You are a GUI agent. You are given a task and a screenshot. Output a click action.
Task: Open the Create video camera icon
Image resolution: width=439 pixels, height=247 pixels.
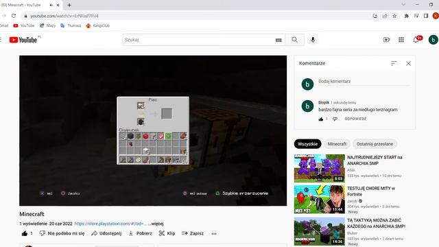(386, 40)
